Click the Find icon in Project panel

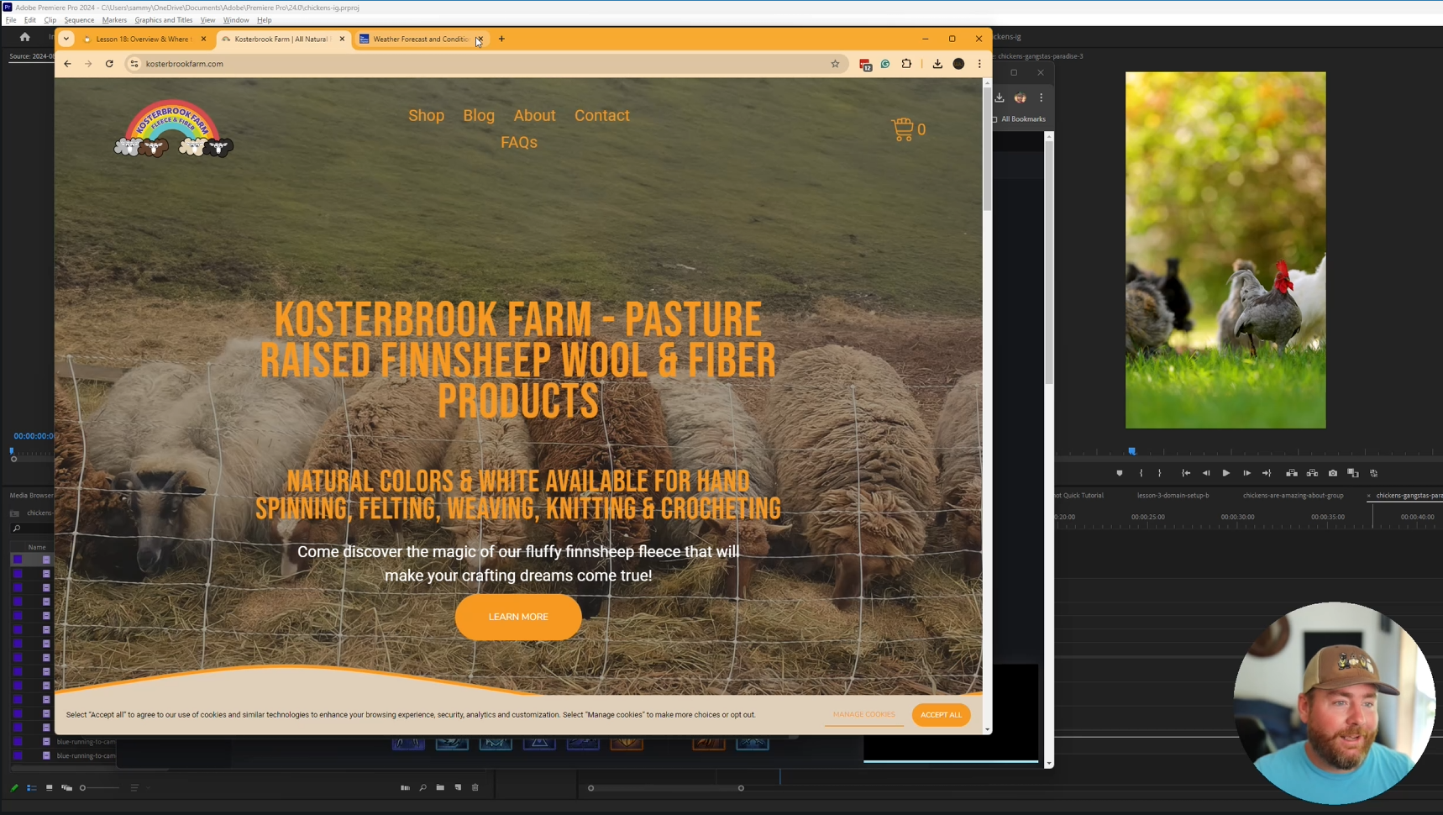[422, 788]
